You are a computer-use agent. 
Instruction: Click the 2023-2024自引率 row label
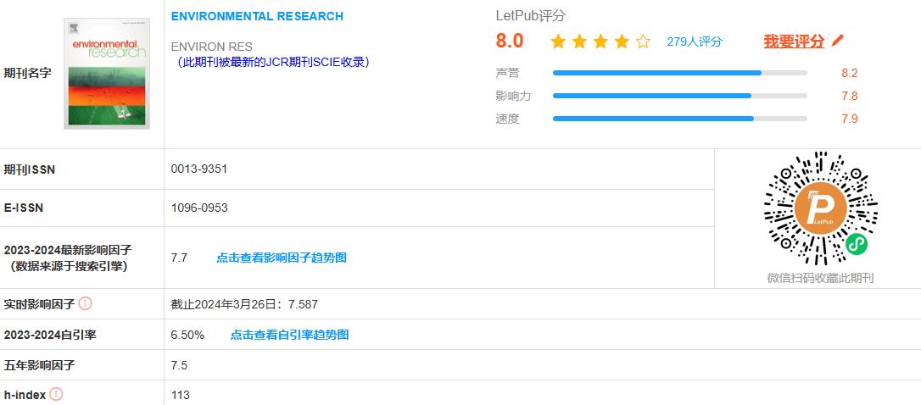click(x=50, y=335)
